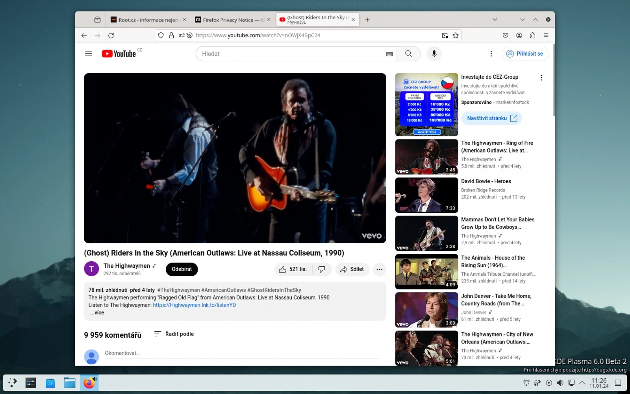
Task: Close the Firefox Privacy Notice tab
Action: click(x=269, y=20)
